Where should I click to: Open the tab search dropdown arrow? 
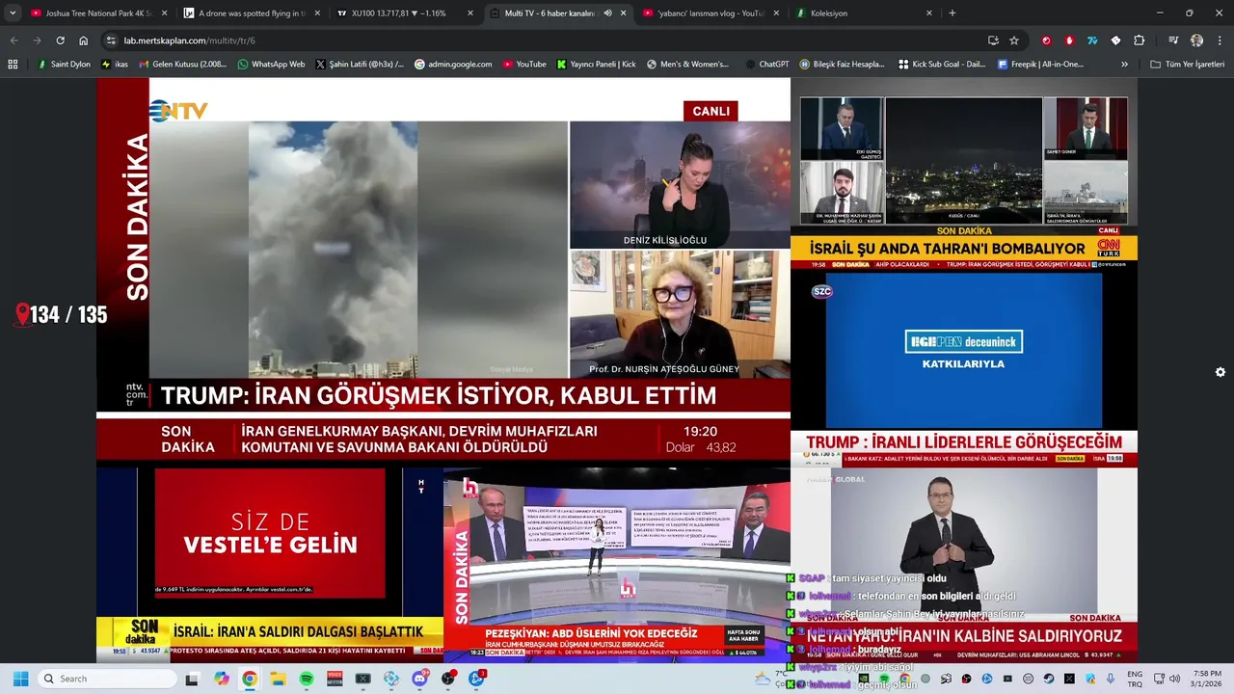click(x=13, y=13)
